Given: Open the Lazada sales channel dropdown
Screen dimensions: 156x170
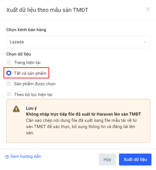Looking at the screenshot, I should point(78,42).
